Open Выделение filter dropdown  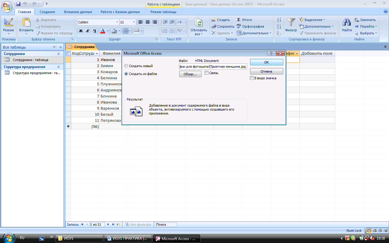pyautogui.click(x=312, y=20)
